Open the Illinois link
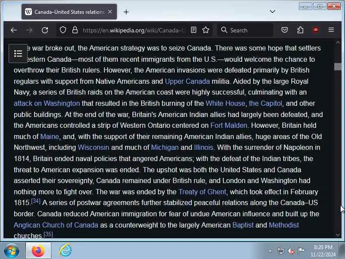The height and width of the screenshot is (259, 345). point(204,147)
